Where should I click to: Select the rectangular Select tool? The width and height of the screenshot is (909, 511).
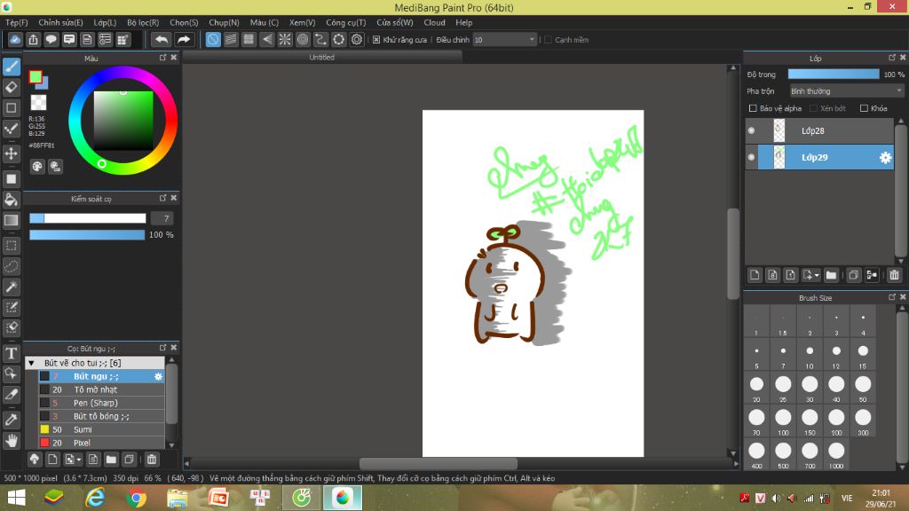(x=11, y=246)
